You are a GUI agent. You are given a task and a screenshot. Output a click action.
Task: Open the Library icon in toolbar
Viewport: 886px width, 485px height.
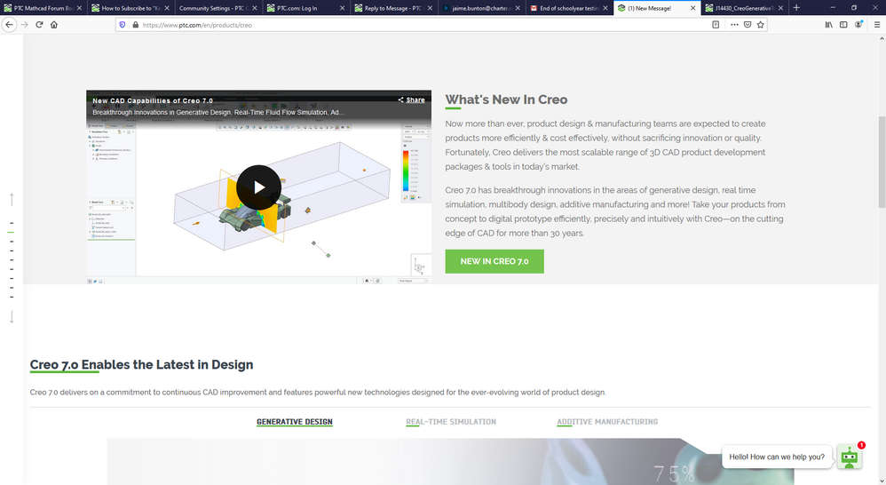point(828,25)
